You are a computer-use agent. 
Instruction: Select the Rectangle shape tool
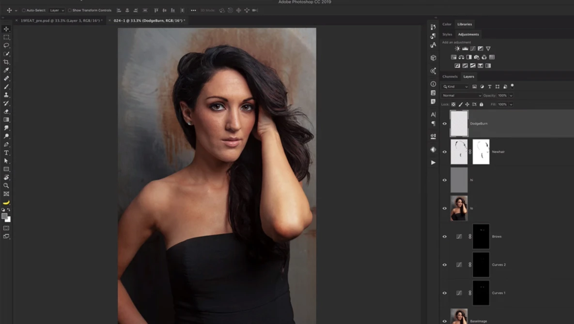coord(6,169)
